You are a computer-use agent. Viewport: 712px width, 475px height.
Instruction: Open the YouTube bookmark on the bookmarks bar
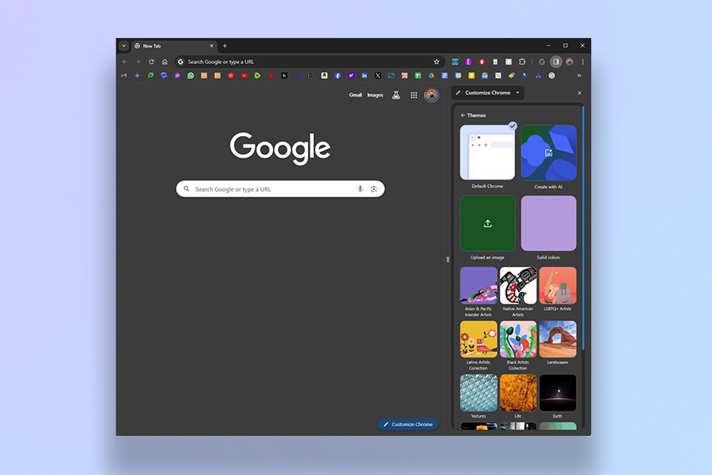[244, 75]
